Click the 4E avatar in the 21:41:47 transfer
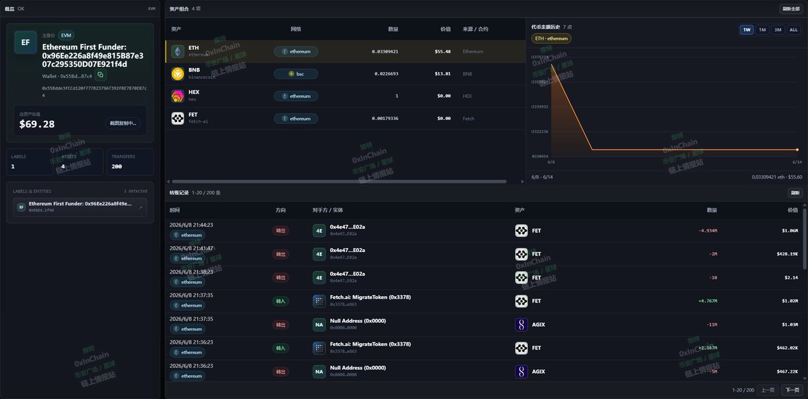The image size is (808, 399). (319, 253)
